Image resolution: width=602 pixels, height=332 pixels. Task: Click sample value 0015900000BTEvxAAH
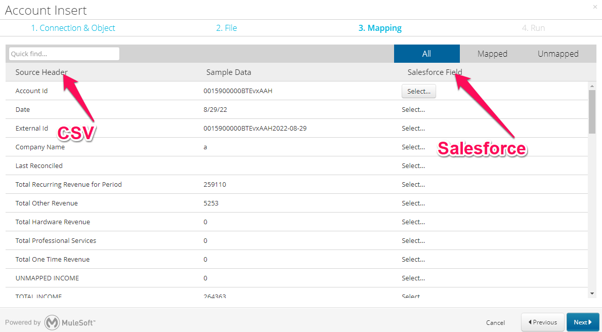coord(238,91)
